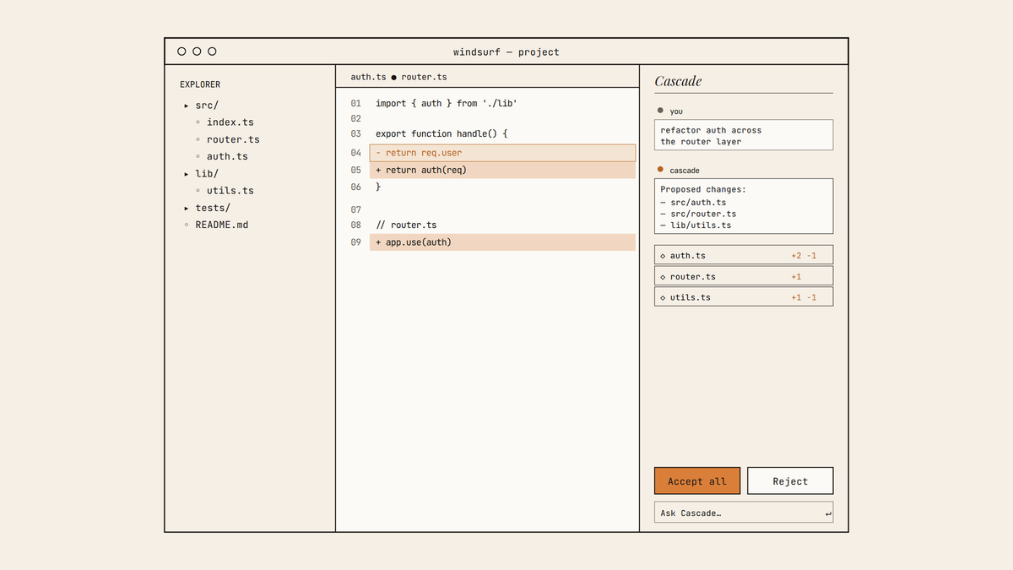This screenshot has width=1013, height=570.
Task: Click the 'windsurf — project' window title
Action: [x=506, y=52]
